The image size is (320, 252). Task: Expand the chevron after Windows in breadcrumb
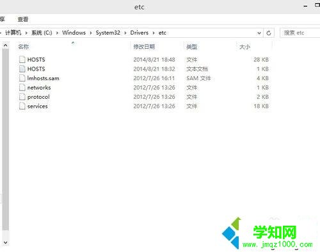click(x=91, y=33)
